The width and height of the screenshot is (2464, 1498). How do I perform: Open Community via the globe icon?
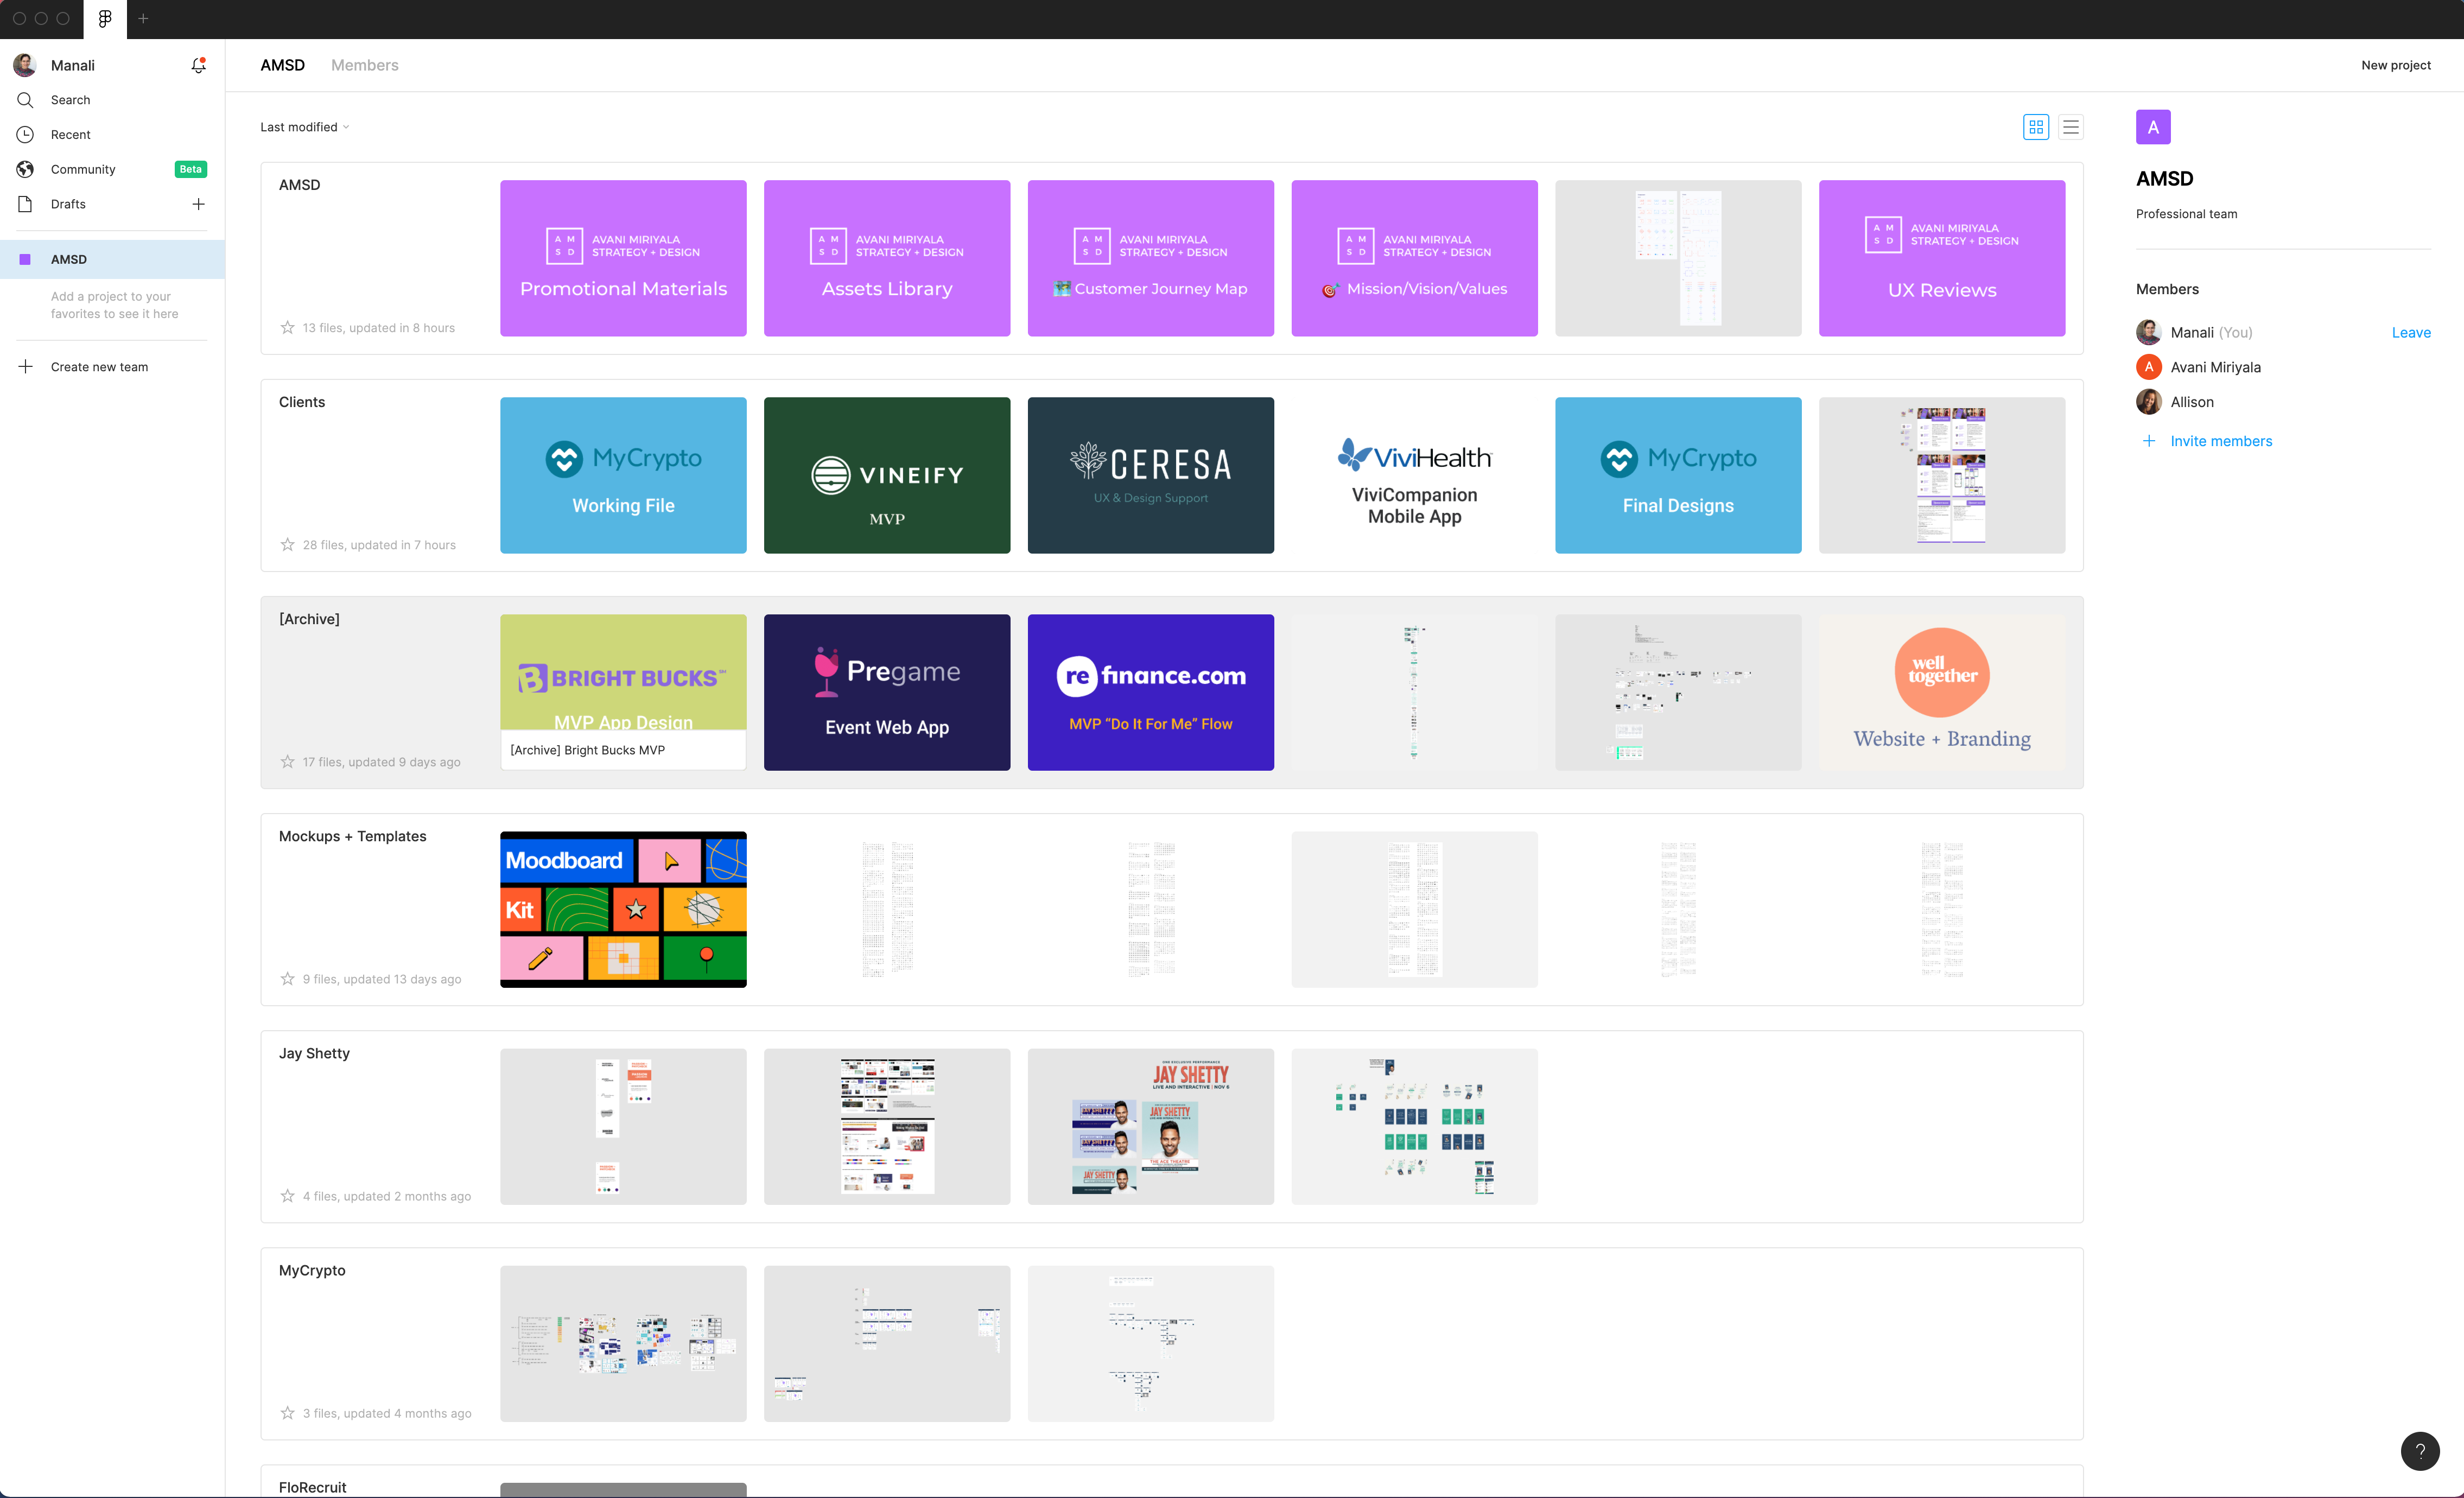coord(26,169)
